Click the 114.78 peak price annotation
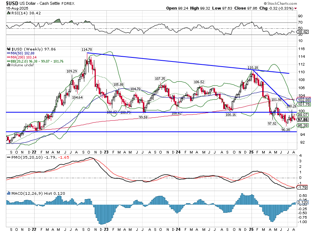Image resolution: width=313 pixels, height=233 pixels. [86, 49]
